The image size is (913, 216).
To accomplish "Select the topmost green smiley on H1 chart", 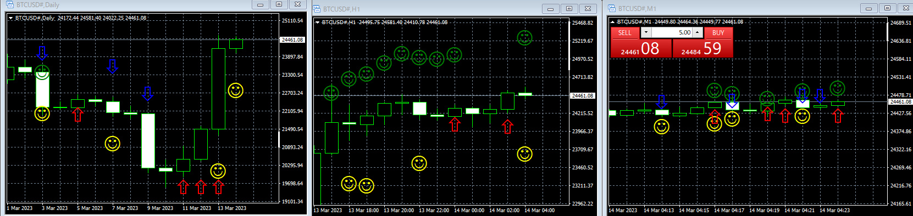I will point(524,38).
